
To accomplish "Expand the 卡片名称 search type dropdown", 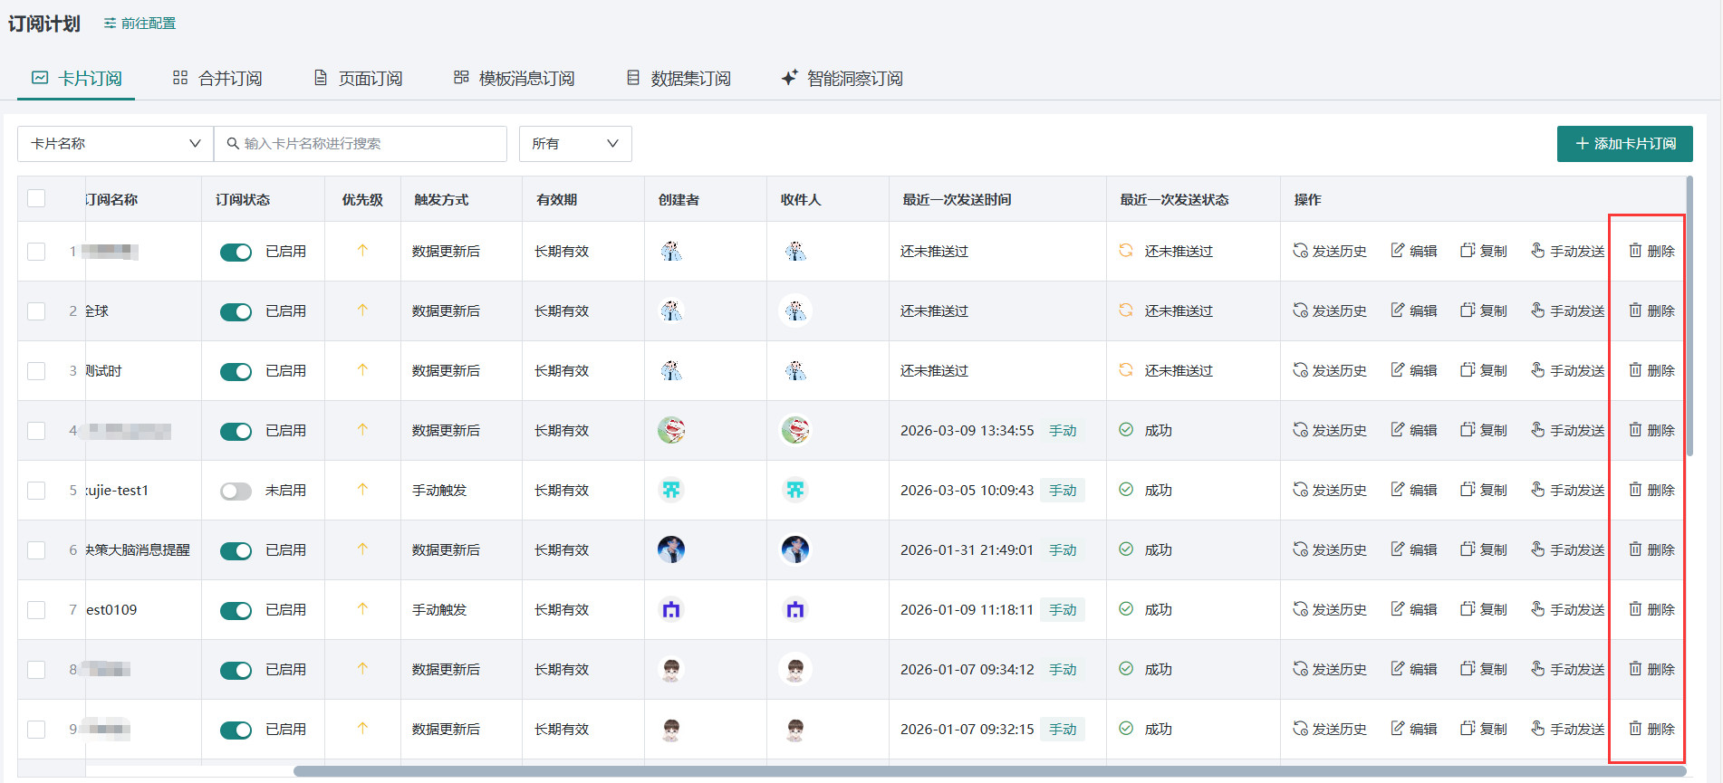I will pyautogui.click(x=115, y=144).
